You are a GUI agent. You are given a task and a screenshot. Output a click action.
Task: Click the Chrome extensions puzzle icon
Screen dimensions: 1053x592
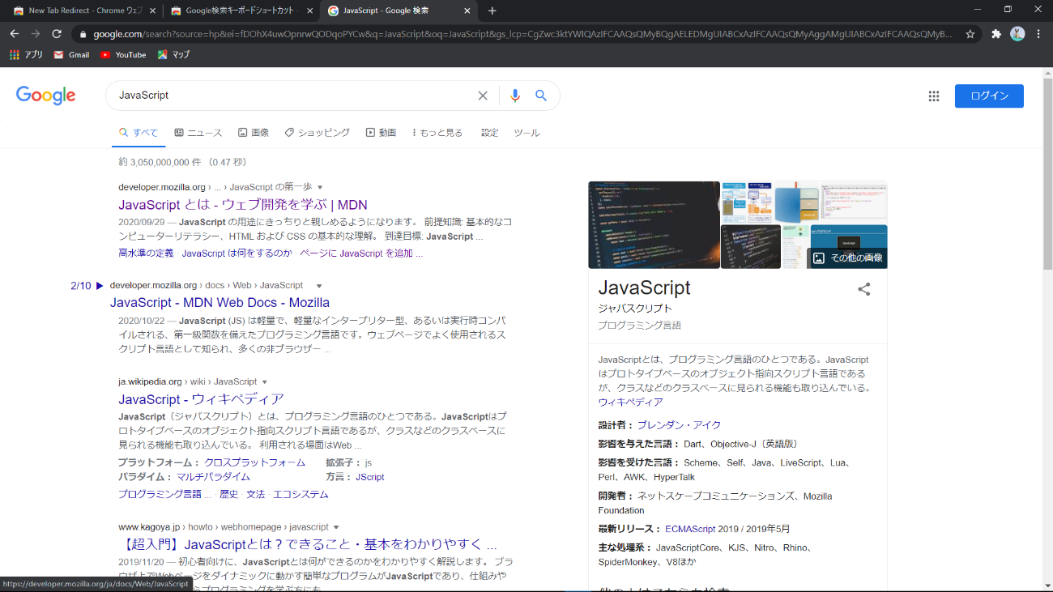point(995,35)
